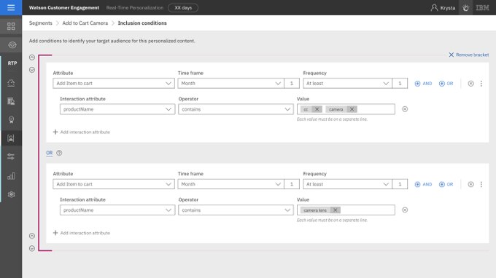Screen dimensions: 496x278
Task: Open the dashboard grid icon in sidebar
Action: click(x=11, y=26)
